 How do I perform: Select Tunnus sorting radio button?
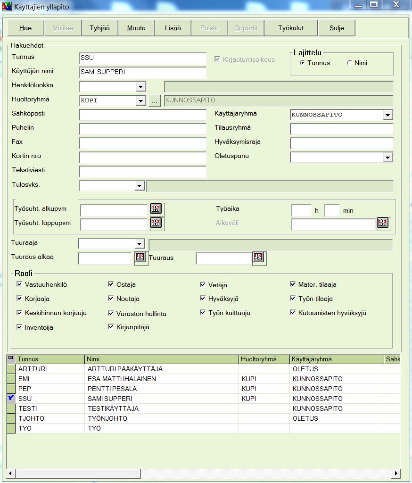(x=302, y=63)
